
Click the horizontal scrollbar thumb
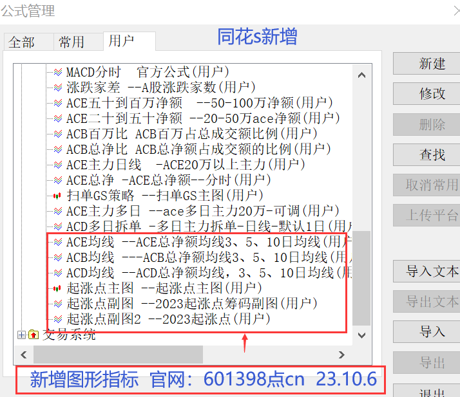pyautogui.click(x=118, y=355)
